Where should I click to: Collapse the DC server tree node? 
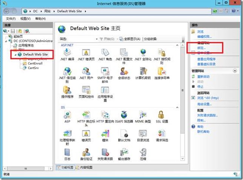point(6,41)
